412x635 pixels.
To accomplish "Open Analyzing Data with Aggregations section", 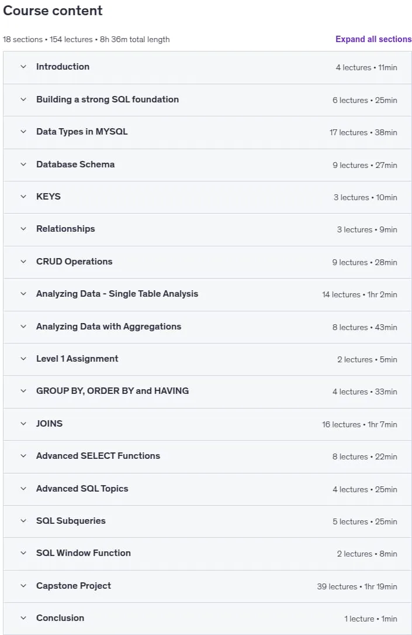I will pyautogui.click(x=207, y=327).
